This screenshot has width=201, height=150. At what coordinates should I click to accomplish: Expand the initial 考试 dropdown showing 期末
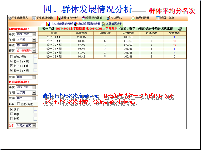click(34, 77)
